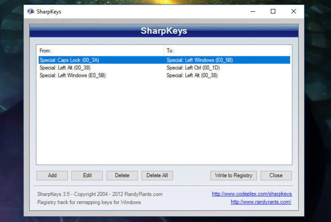Edit the selected key mapping
The width and height of the screenshot is (331, 222).
pos(87,175)
